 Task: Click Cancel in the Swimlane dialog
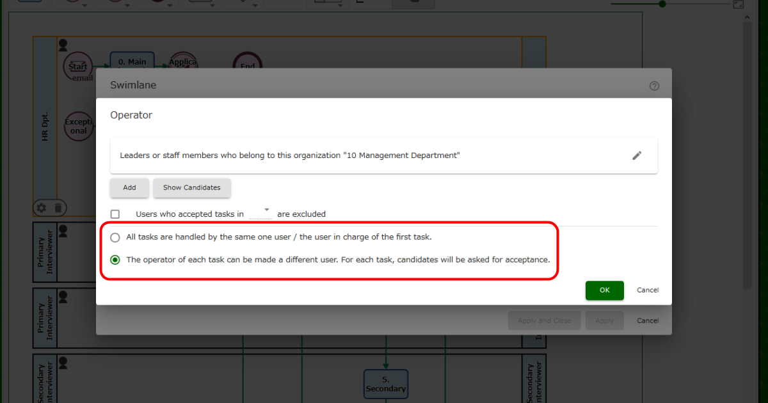[647, 320]
